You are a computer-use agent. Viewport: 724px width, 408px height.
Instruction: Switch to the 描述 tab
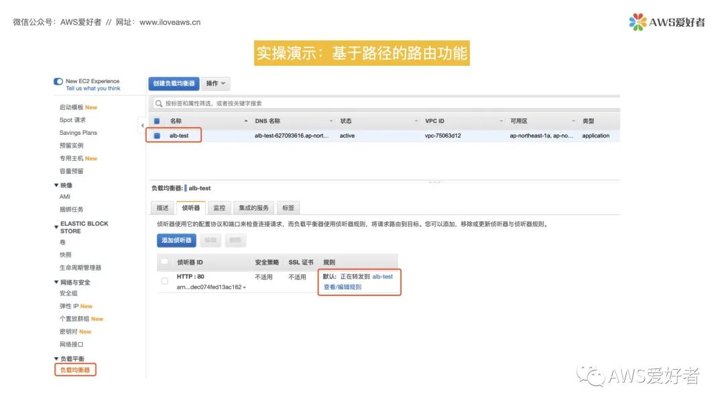[x=162, y=208]
